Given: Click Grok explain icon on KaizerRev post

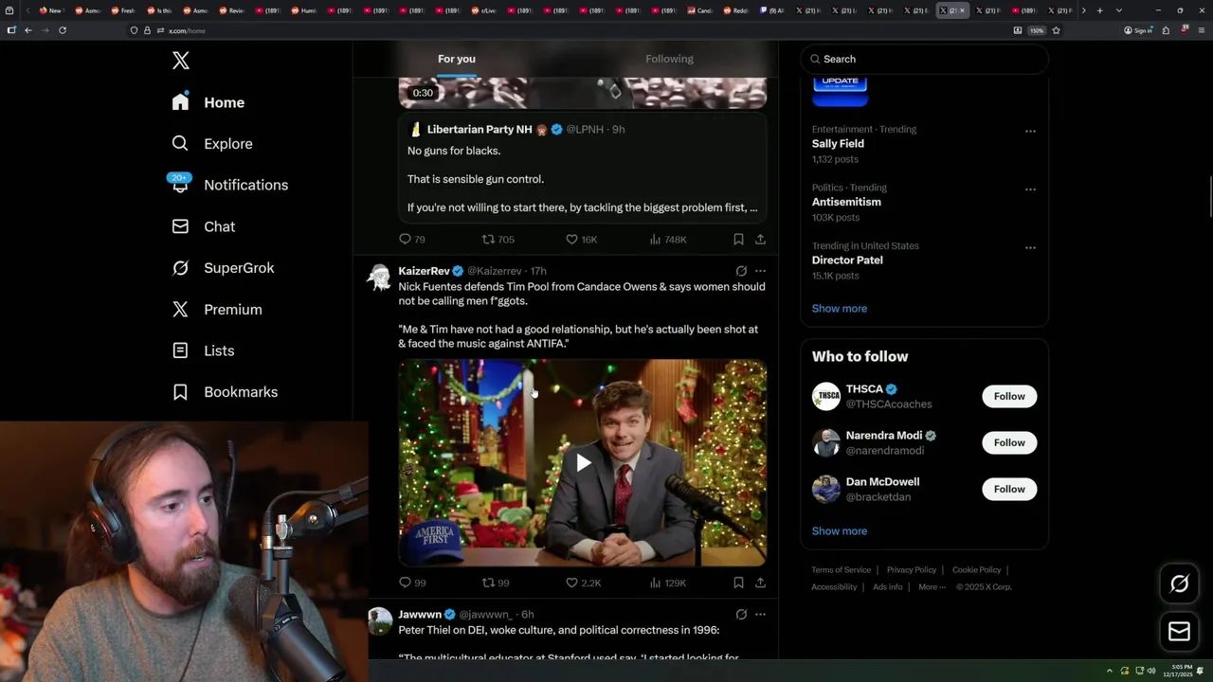Looking at the screenshot, I should (x=741, y=271).
